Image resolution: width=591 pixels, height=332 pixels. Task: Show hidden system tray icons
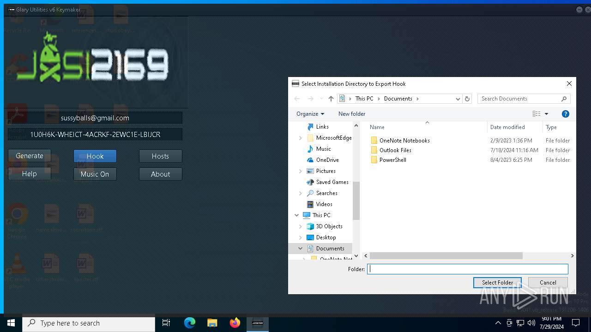point(498,323)
